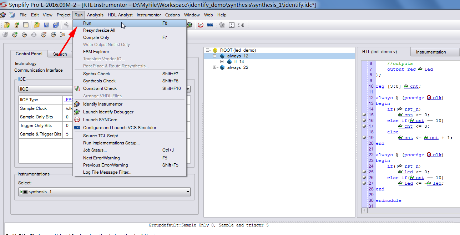
Task: Click the Launch Identify Debugger menu icon
Action: (77, 112)
